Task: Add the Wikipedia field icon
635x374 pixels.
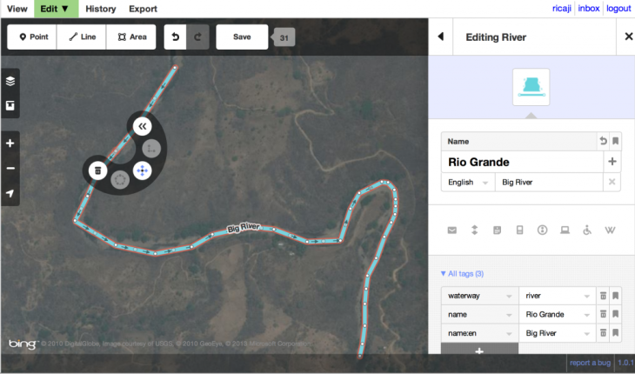Action: click(x=610, y=230)
